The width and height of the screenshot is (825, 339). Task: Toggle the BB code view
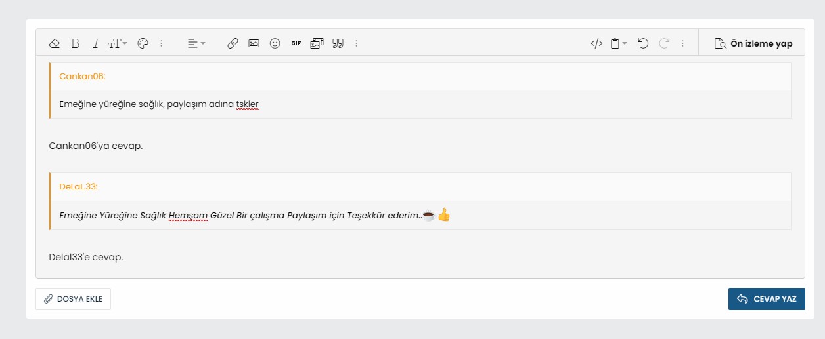596,43
